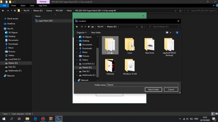The width and height of the screenshot is (218, 122).
Task: Open File Explorer from the taskbar
Action: pos(27,119)
